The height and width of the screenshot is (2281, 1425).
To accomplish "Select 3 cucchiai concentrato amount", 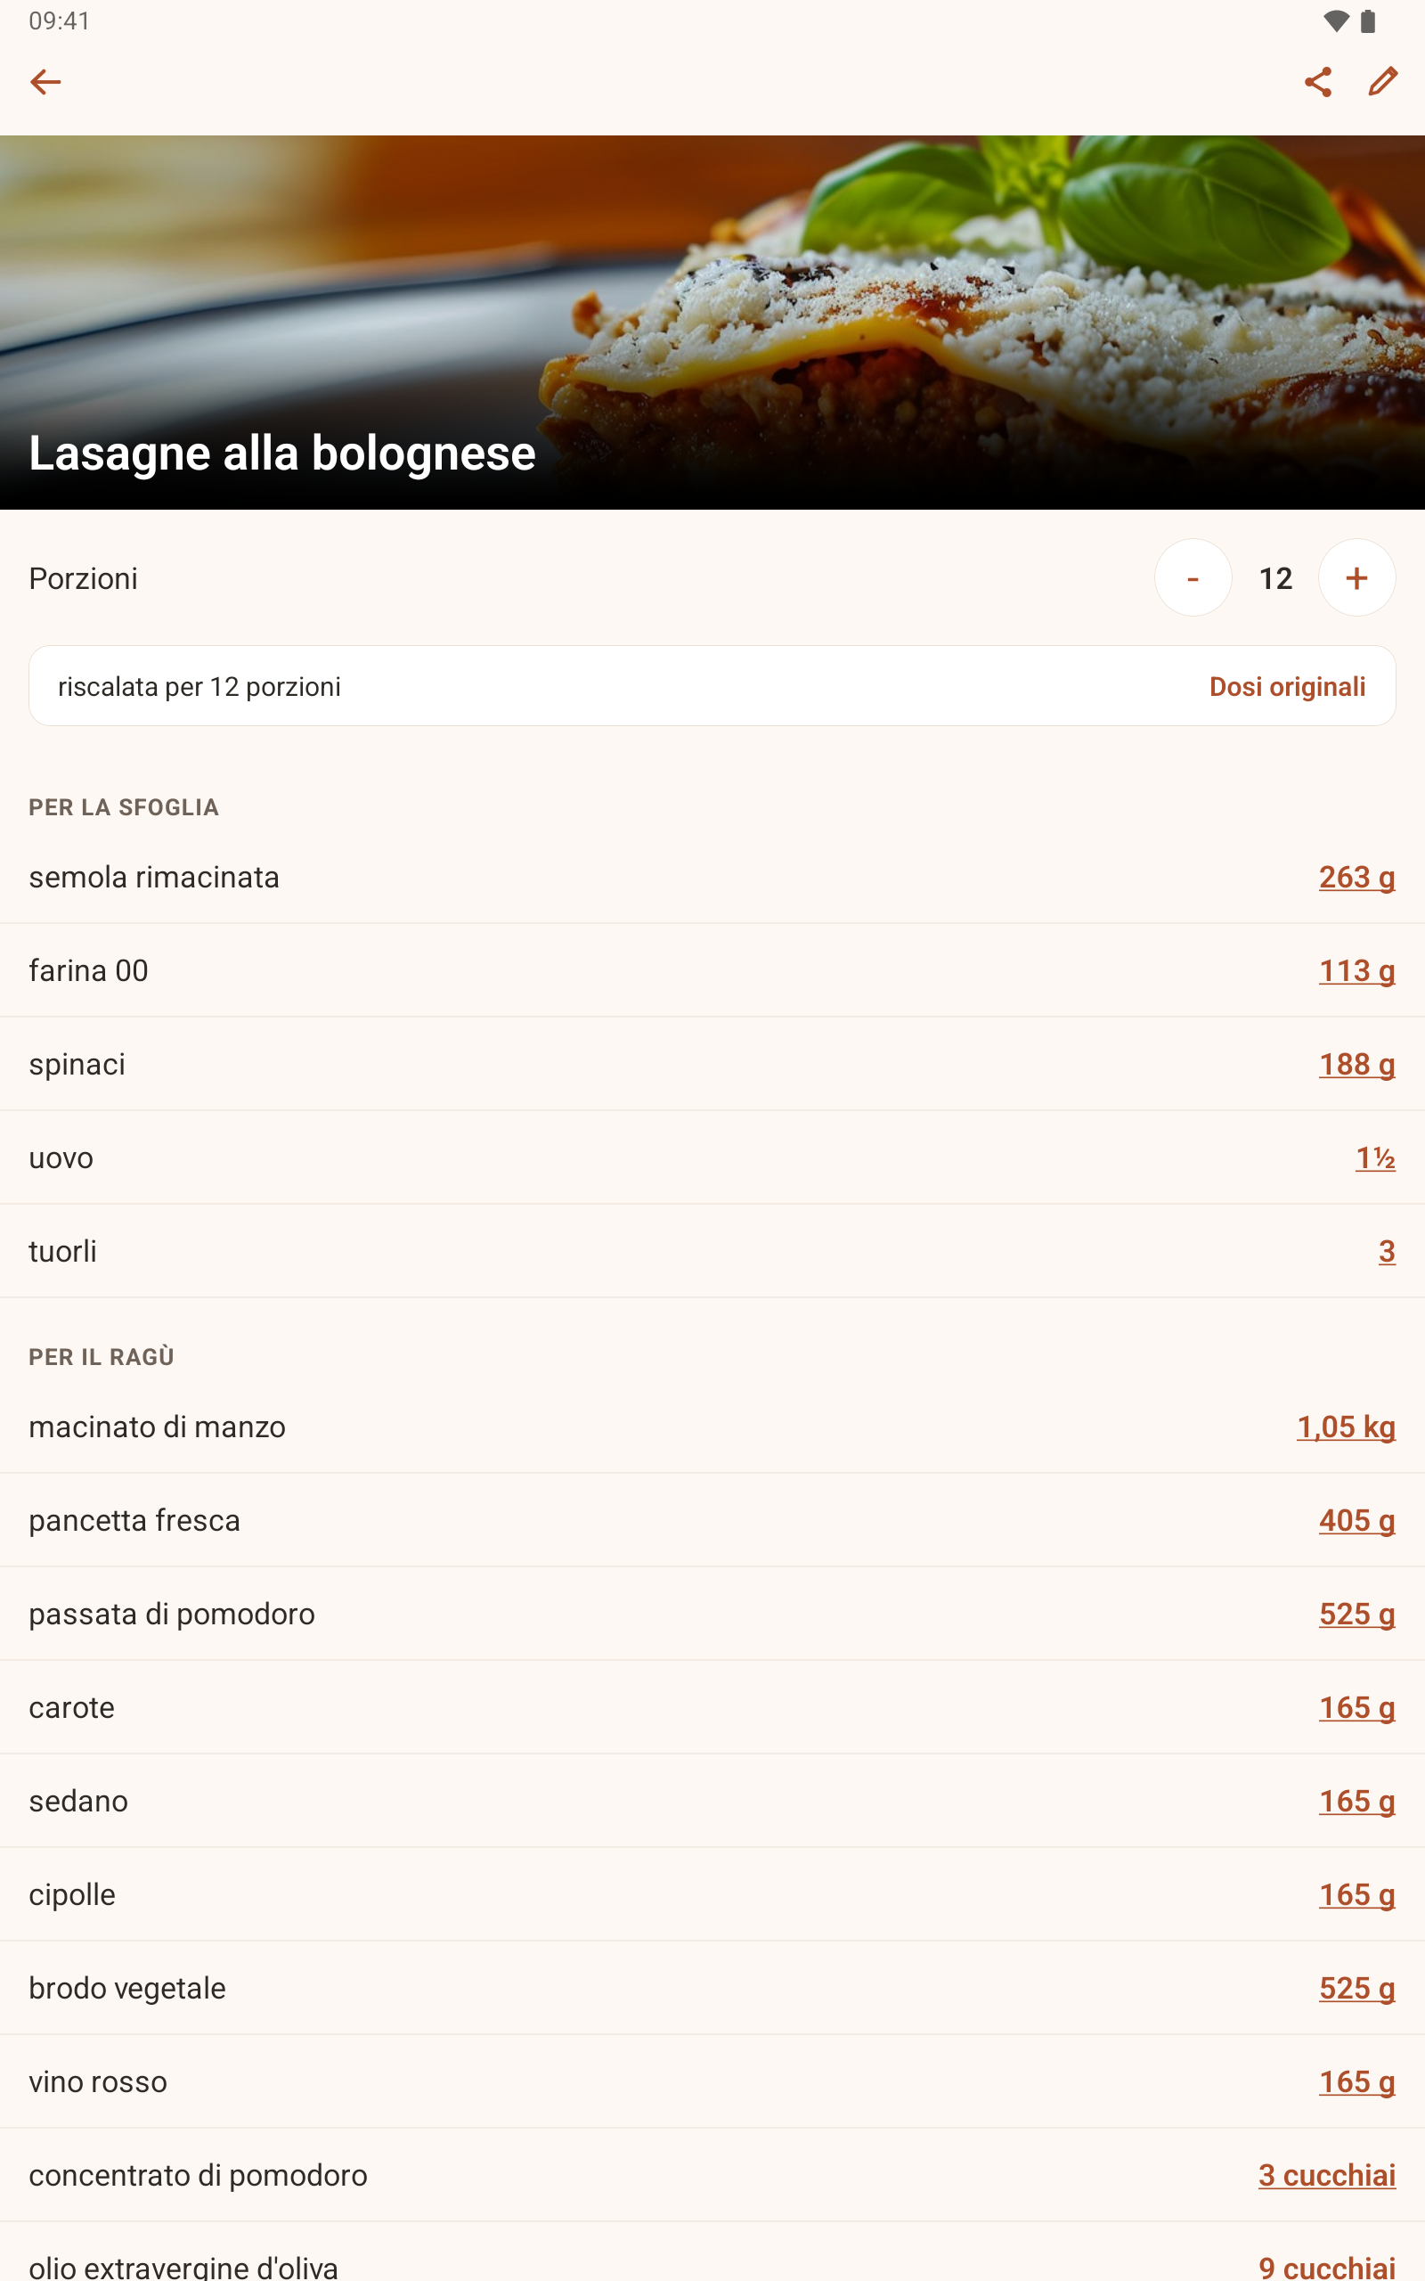I will (1327, 2176).
